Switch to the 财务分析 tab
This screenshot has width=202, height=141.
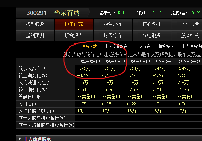tap(113, 35)
